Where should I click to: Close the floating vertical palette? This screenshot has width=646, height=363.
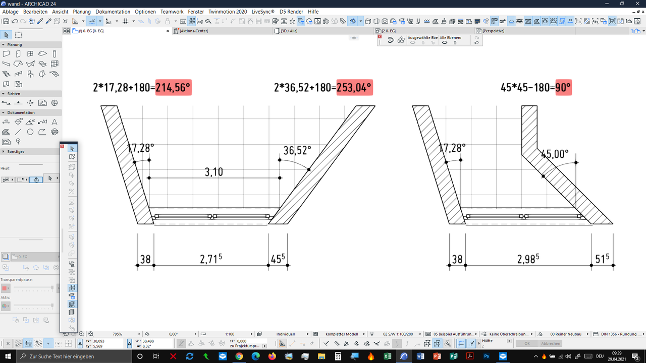(x=62, y=146)
